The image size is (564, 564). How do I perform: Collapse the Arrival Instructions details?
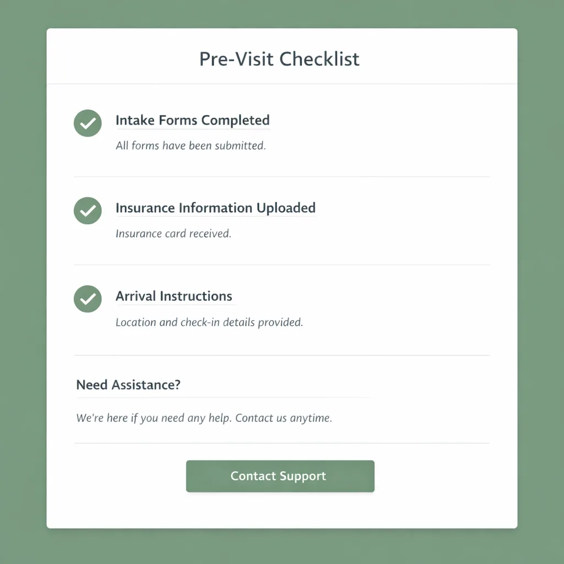tap(174, 296)
